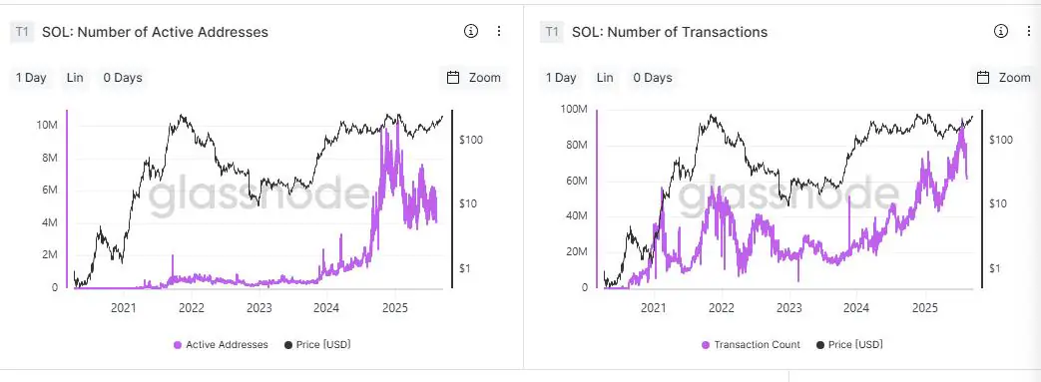Image resolution: width=1041 pixels, height=382 pixels.
Task: Click T1 badge beside Active Addresses title
Action: point(22,32)
